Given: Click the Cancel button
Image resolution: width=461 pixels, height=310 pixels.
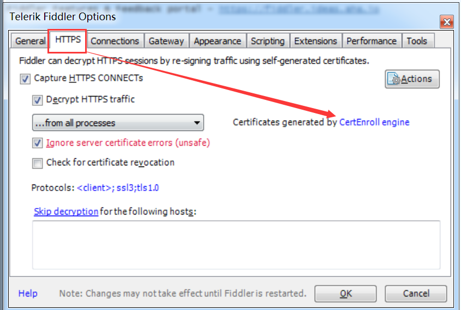Looking at the screenshot, I should point(416,294).
